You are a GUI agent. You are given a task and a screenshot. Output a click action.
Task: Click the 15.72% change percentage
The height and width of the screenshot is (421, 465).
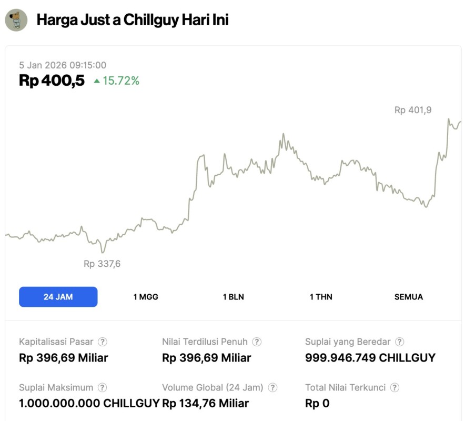tap(121, 81)
